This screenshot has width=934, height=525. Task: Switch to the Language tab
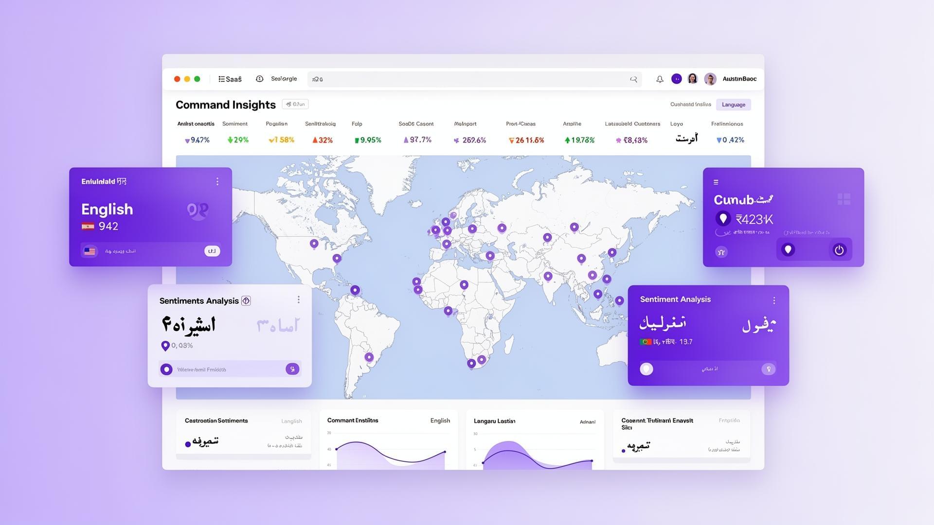point(733,105)
